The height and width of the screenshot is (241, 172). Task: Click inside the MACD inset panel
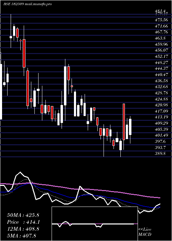[95, 224]
